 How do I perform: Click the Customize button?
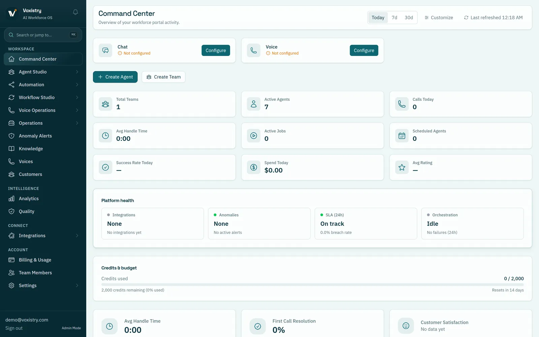(x=439, y=18)
